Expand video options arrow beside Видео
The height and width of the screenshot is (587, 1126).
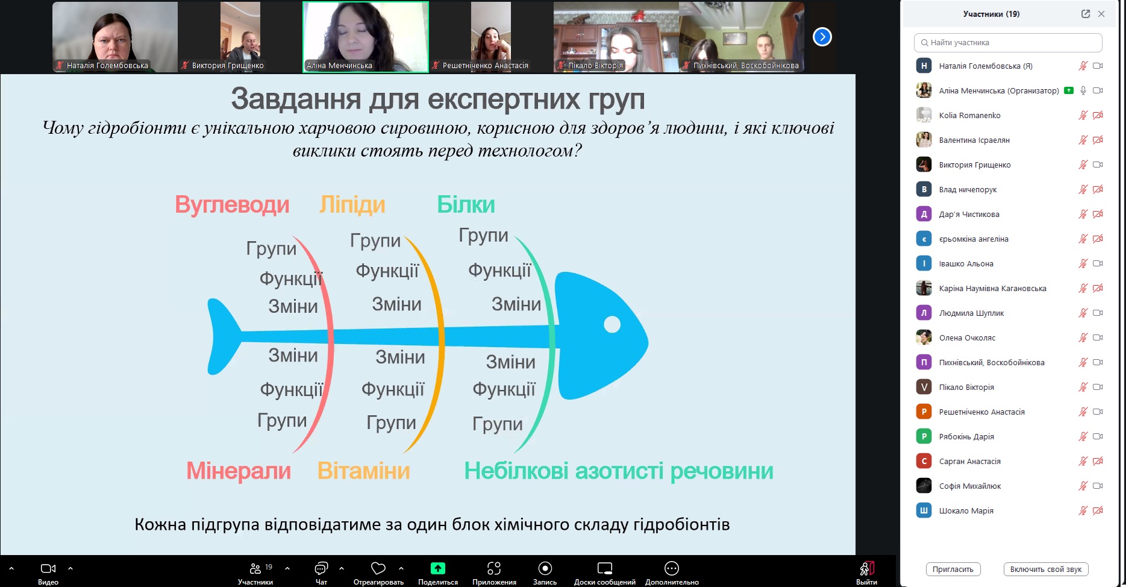70,568
